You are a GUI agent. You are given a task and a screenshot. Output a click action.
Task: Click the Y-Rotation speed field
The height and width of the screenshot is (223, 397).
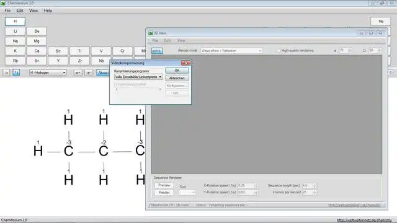click(246, 193)
